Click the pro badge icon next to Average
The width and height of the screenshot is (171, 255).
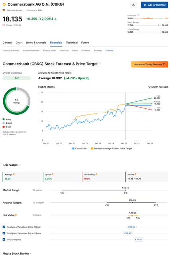(x=14, y=174)
